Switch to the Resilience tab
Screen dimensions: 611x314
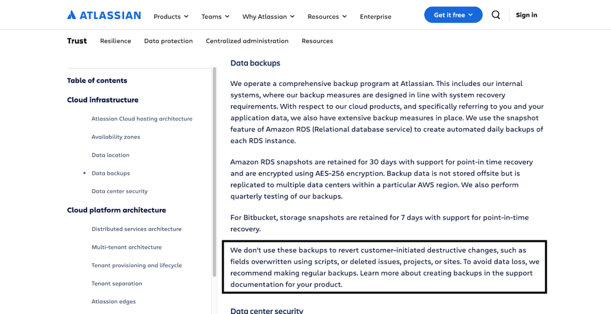coord(115,41)
